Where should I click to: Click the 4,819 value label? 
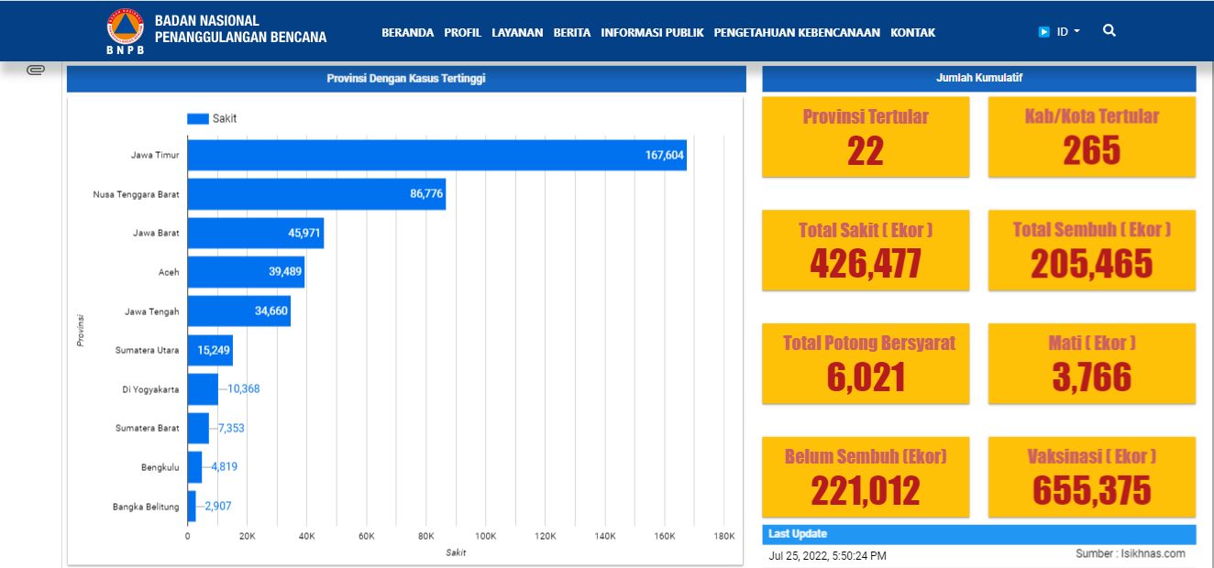point(225,467)
